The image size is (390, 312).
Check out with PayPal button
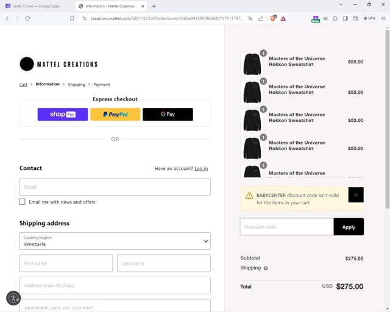pyautogui.click(x=115, y=115)
